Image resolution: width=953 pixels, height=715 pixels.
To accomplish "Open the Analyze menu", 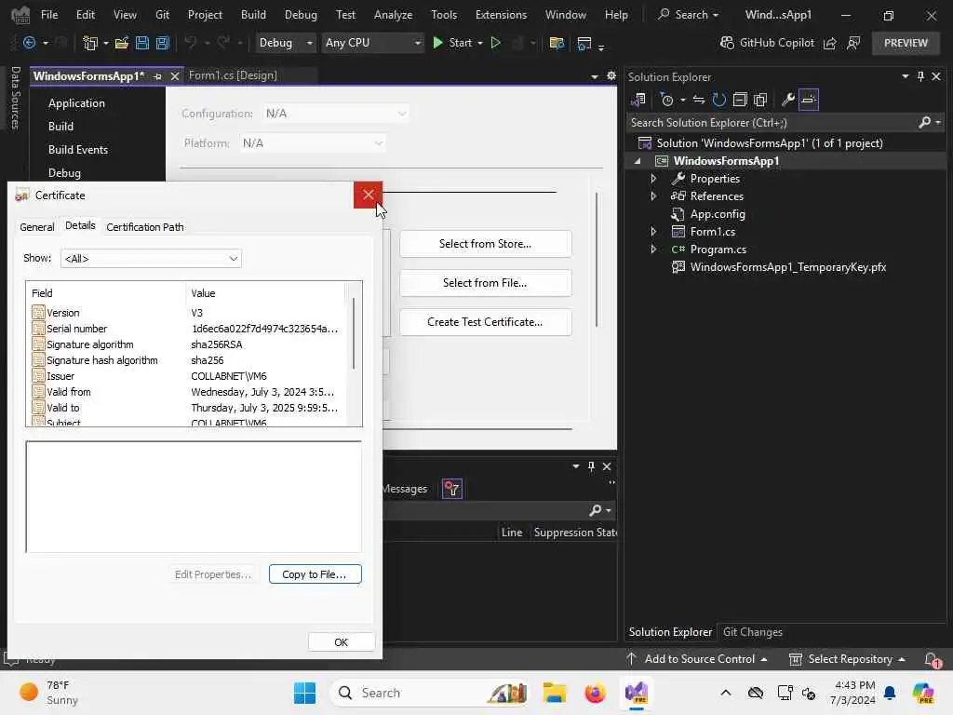I will pos(394,15).
